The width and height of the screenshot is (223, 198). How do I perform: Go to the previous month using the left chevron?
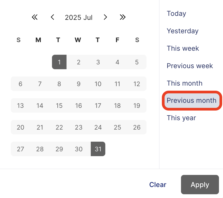pos(52,17)
